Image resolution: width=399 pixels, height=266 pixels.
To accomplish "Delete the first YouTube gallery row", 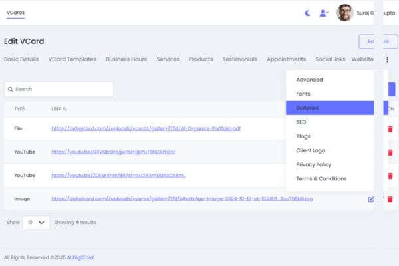I will [x=390, y=152].
